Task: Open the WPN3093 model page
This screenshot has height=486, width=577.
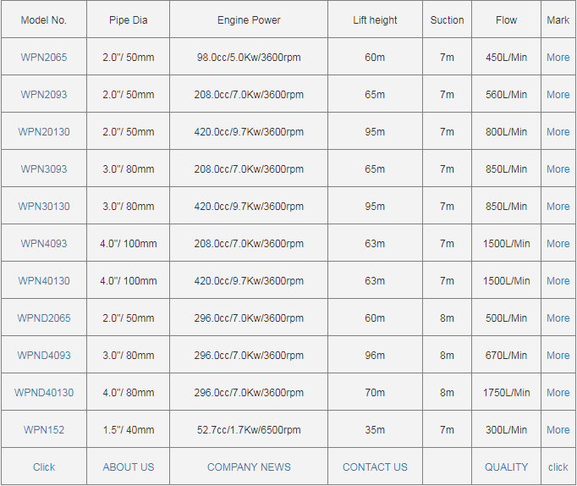Action: coord(44,169)
